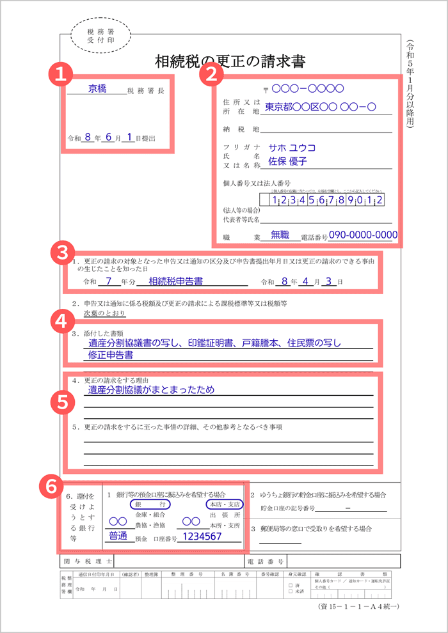The image size is (448, 633).
Task: Select the submission year value 8 beside 年
Action: (87, 137)
